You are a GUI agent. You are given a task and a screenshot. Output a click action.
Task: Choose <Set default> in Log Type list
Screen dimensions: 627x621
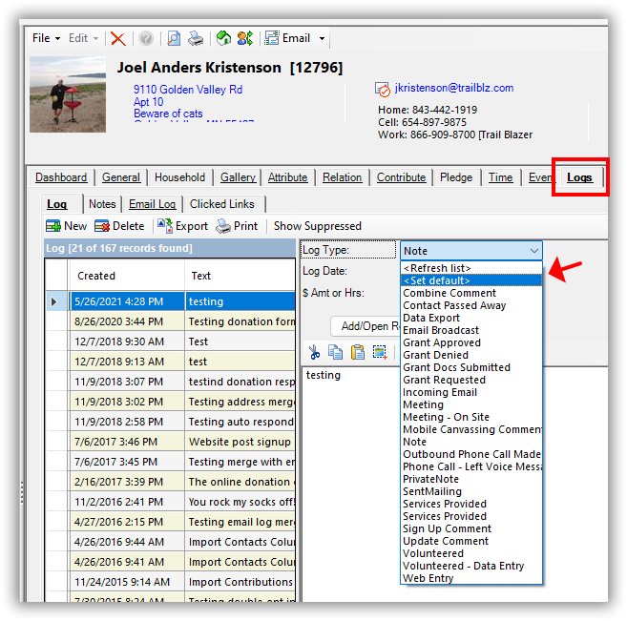[436, 280]
